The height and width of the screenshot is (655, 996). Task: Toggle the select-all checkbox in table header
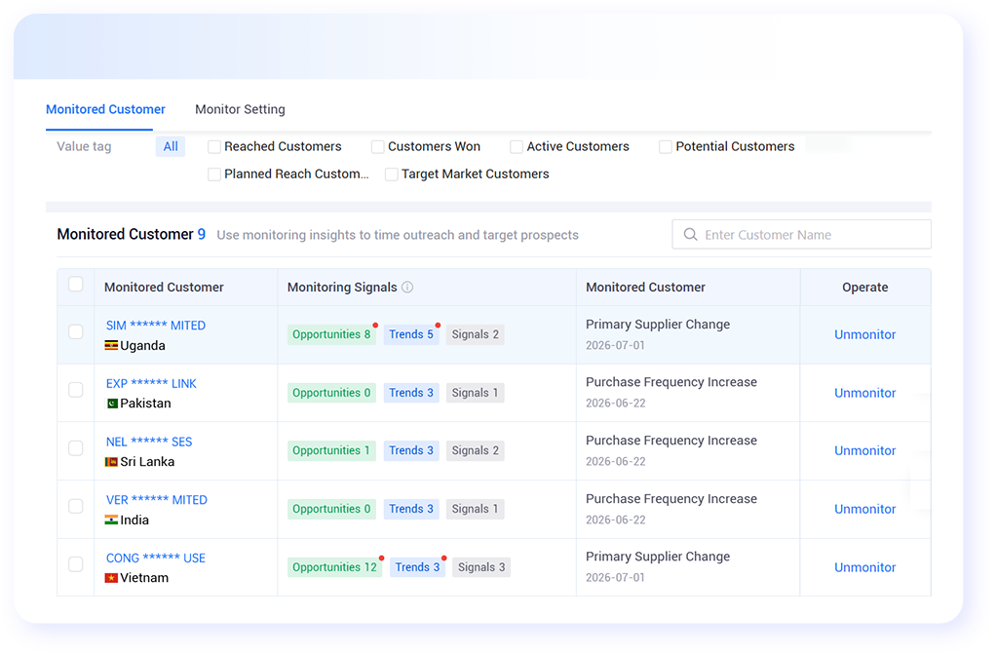76,284
